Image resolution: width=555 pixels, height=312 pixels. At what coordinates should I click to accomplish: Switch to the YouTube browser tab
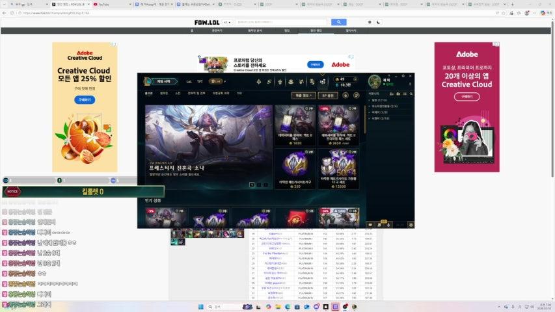pyautogui.click(x=112, y=5)
